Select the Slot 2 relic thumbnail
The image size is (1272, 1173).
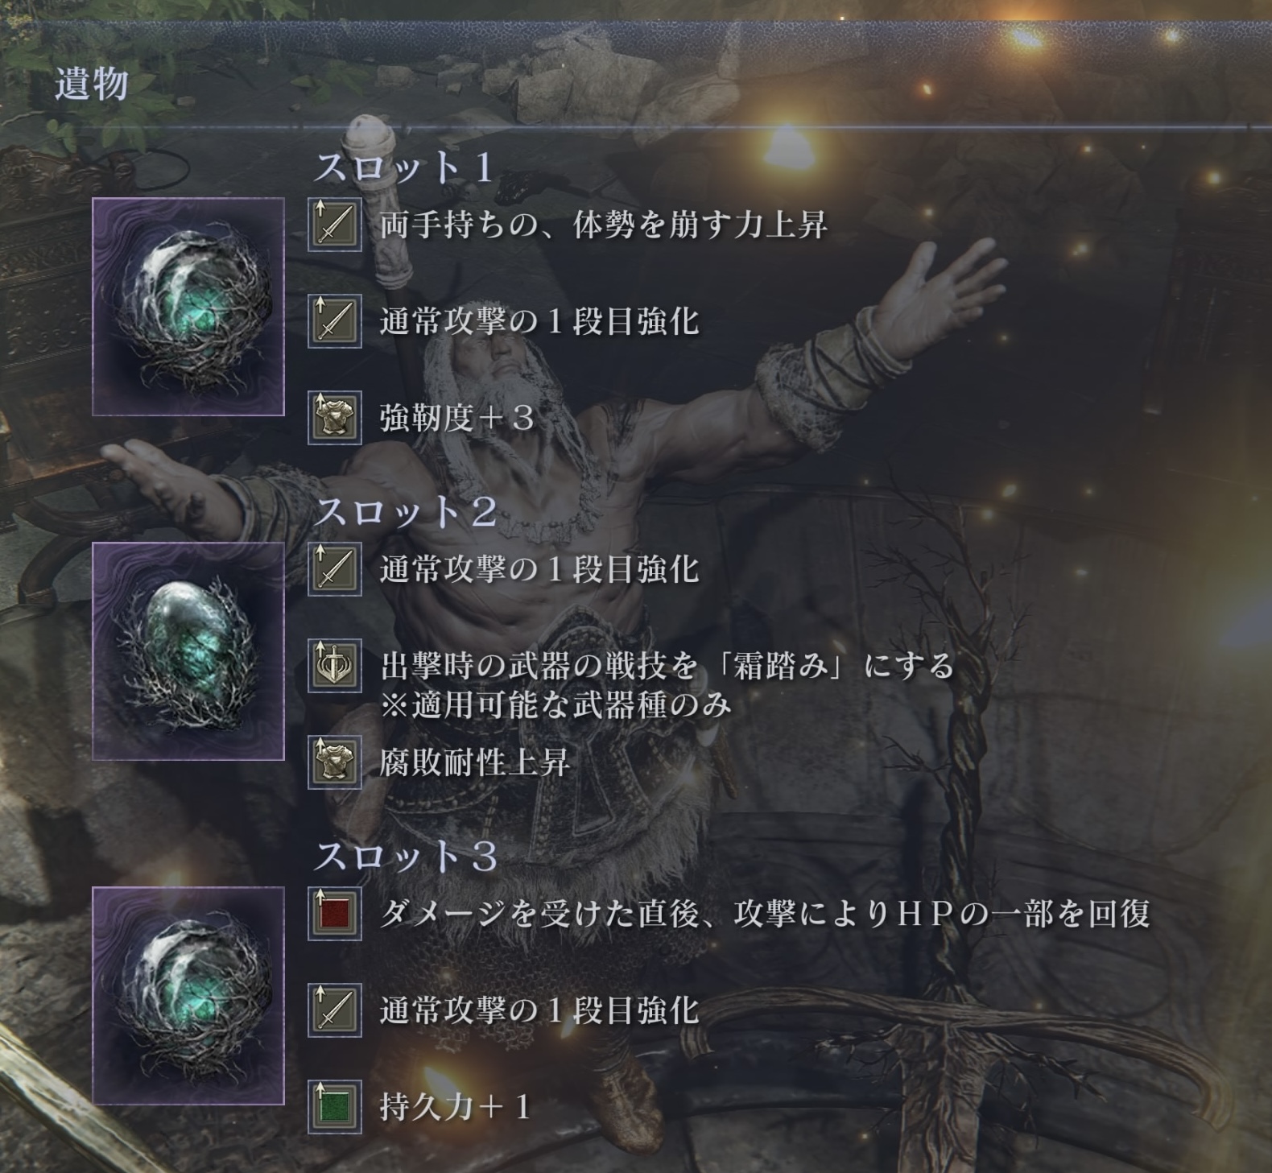188,651
